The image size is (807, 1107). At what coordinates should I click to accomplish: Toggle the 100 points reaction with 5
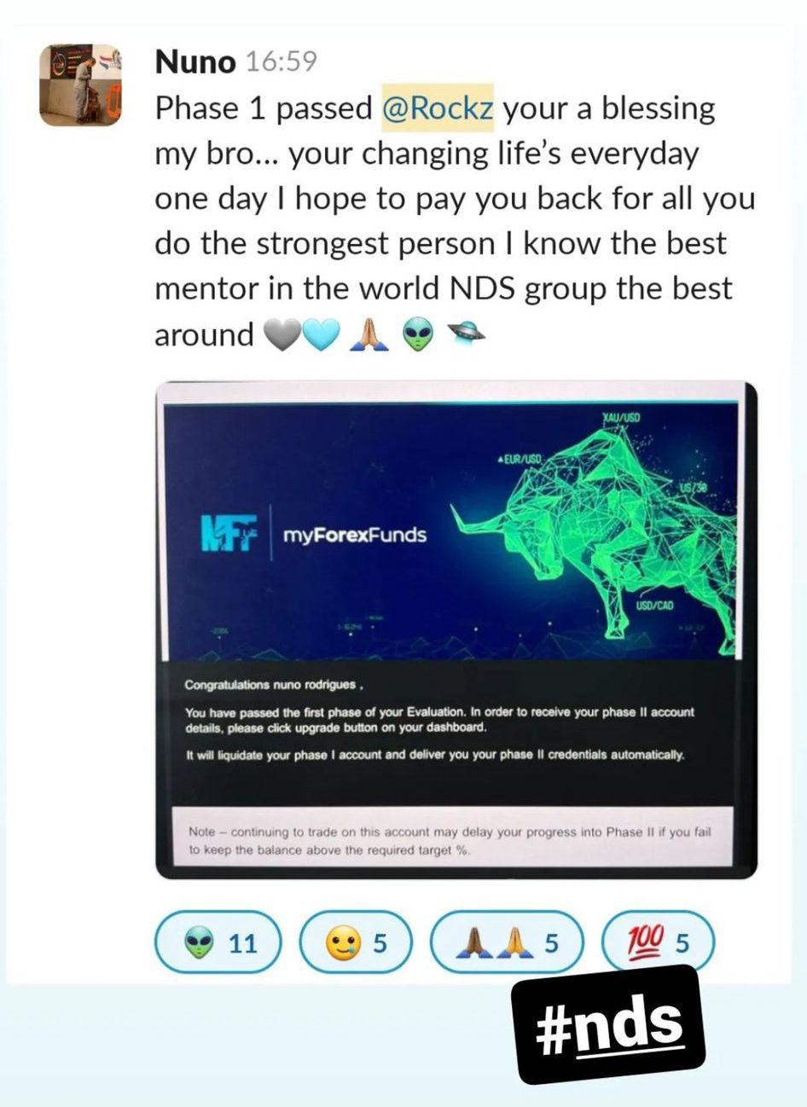[658, 944]
